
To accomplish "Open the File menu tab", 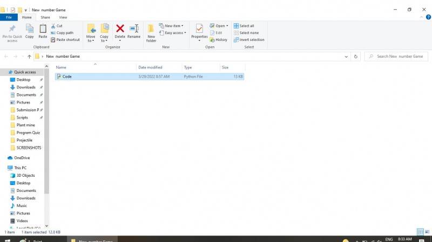I will pyautogui.click(x=9, y=17).
